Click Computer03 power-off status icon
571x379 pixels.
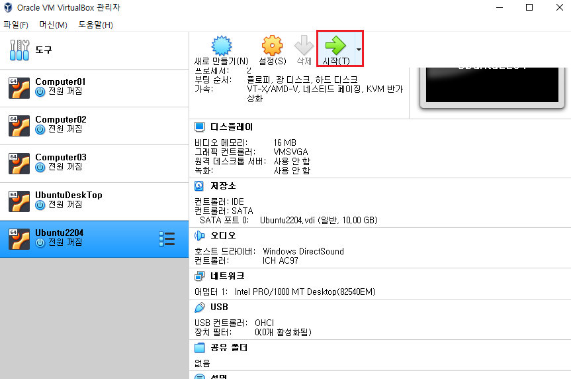(40, 167)
